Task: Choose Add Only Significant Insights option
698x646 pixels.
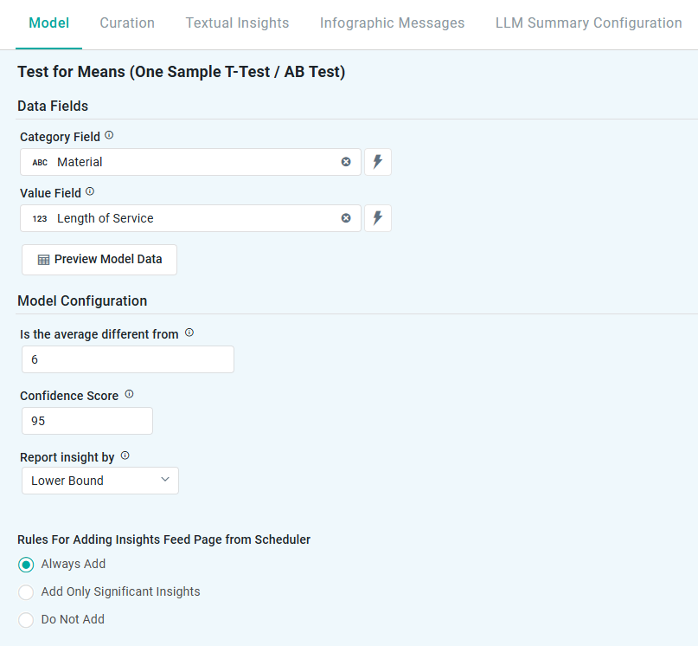Action: (x=27, y=592)
